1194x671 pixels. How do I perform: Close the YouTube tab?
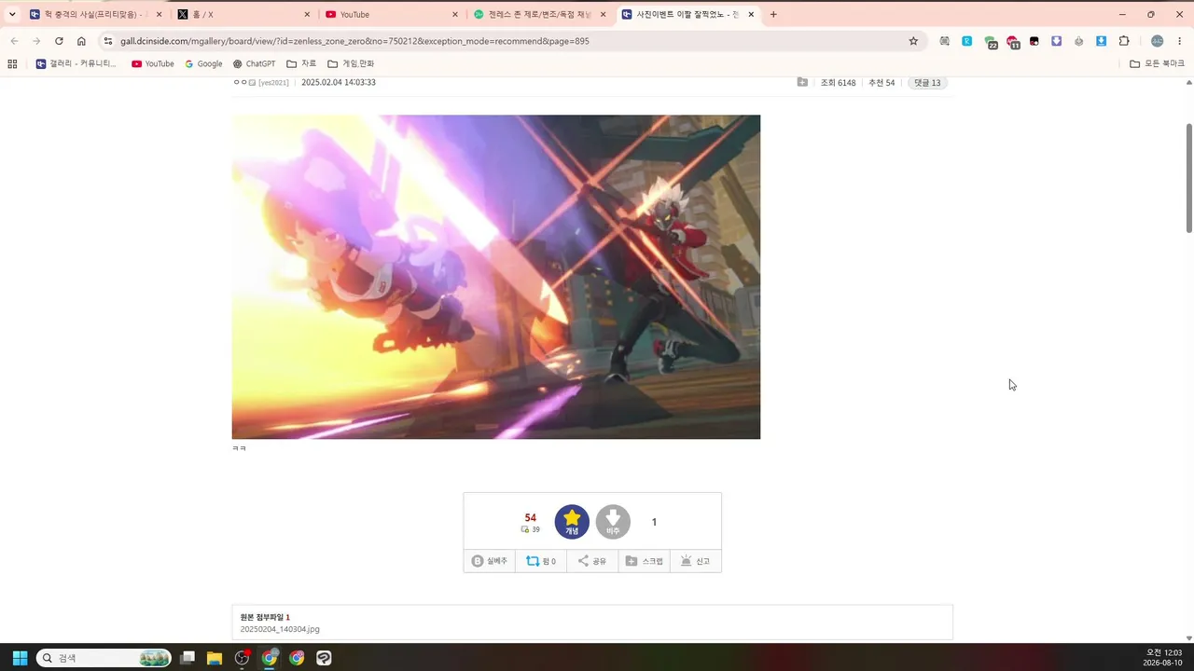455,15
